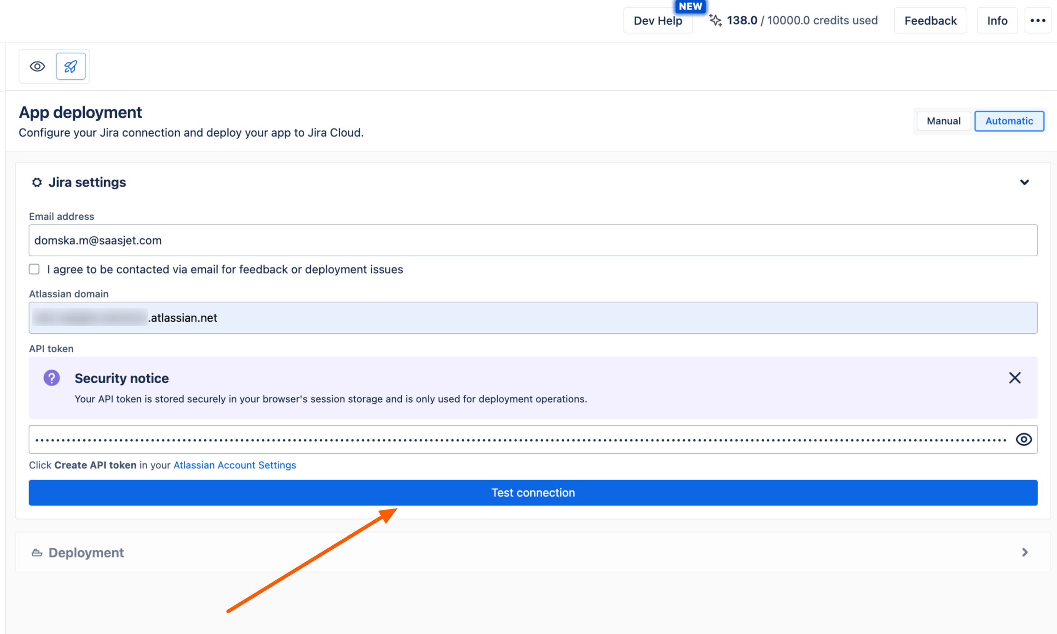Open the Info button

click(997, 20)
